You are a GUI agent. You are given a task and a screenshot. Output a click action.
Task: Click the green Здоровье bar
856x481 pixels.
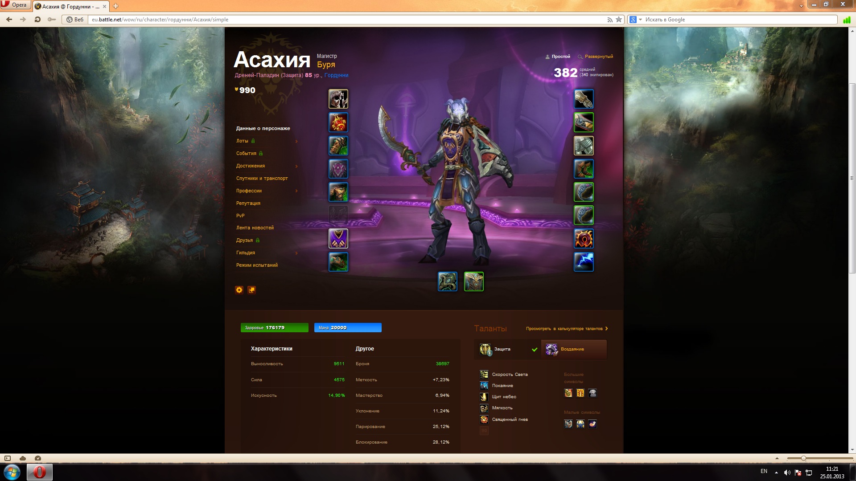tap(275, 328)
